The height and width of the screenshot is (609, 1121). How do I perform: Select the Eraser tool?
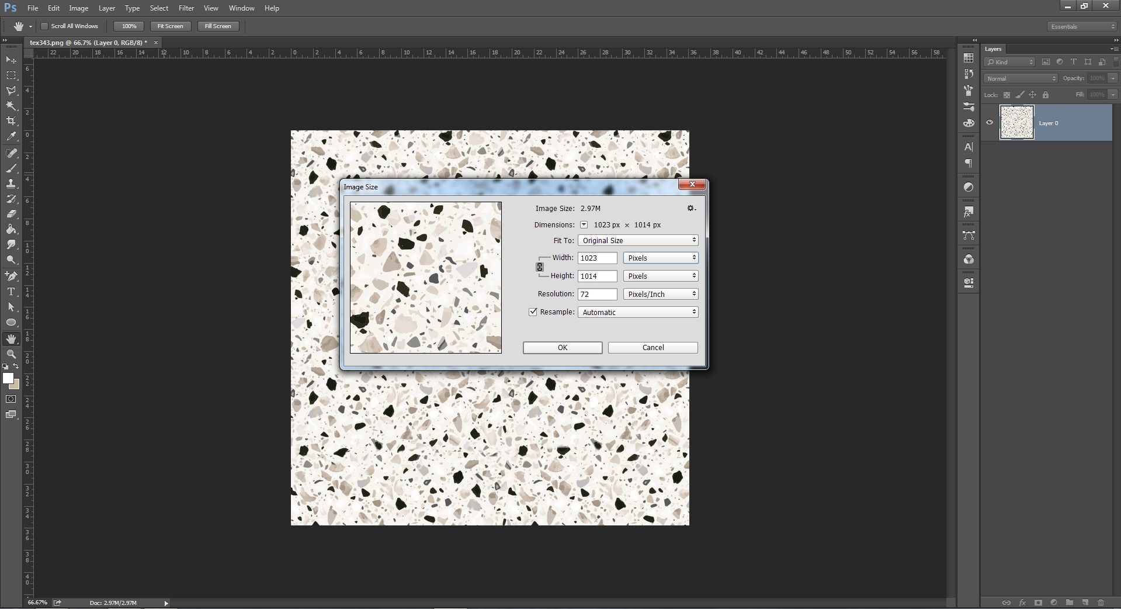(11, 214)
